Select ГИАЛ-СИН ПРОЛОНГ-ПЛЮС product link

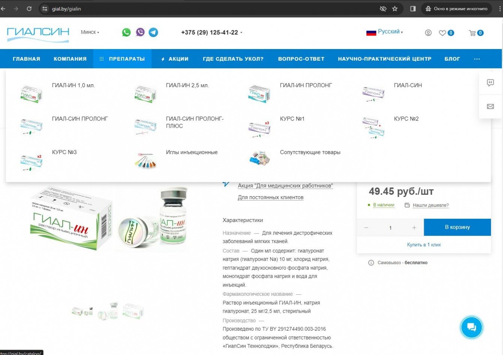click(x=195, y=122)
